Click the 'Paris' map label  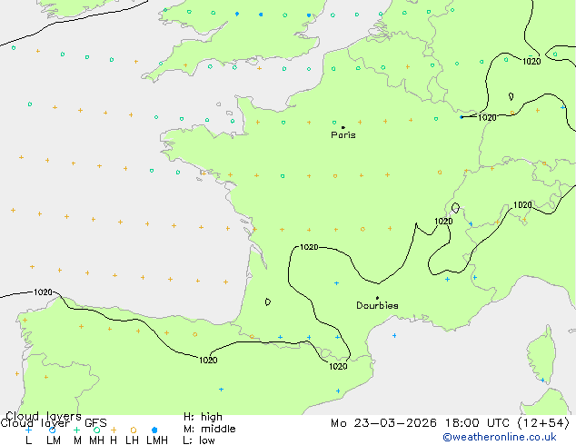pyautogui.click(x=343, y=134)
